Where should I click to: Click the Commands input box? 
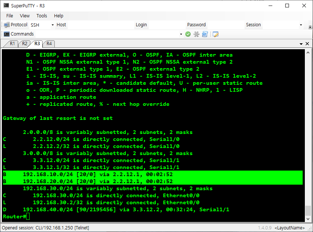tap(107, 34)
